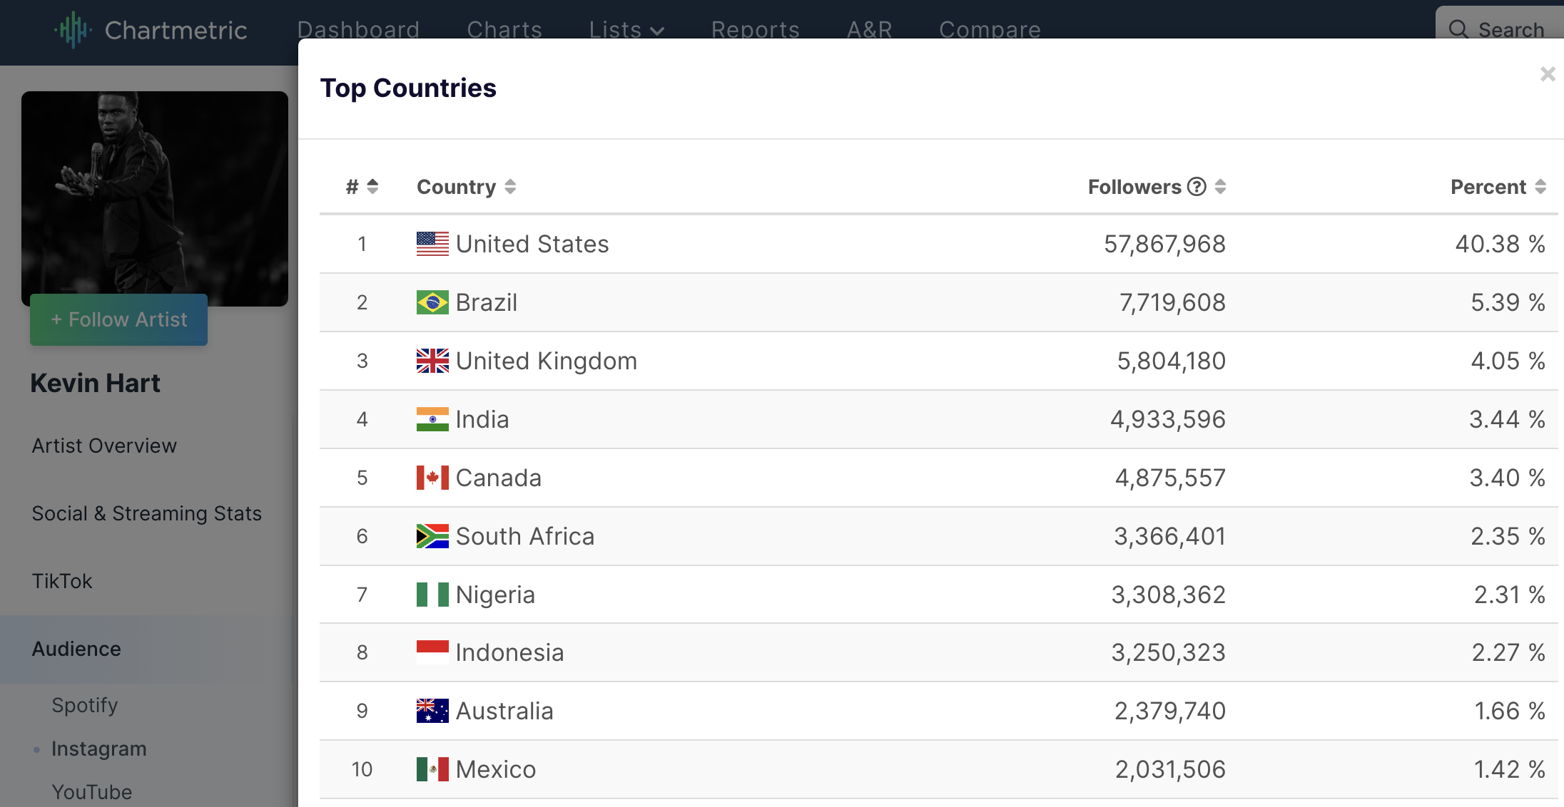Click the Chartmetric logo icon
The width and height of the screenshot is (1564, 807).
coord(73,30)
